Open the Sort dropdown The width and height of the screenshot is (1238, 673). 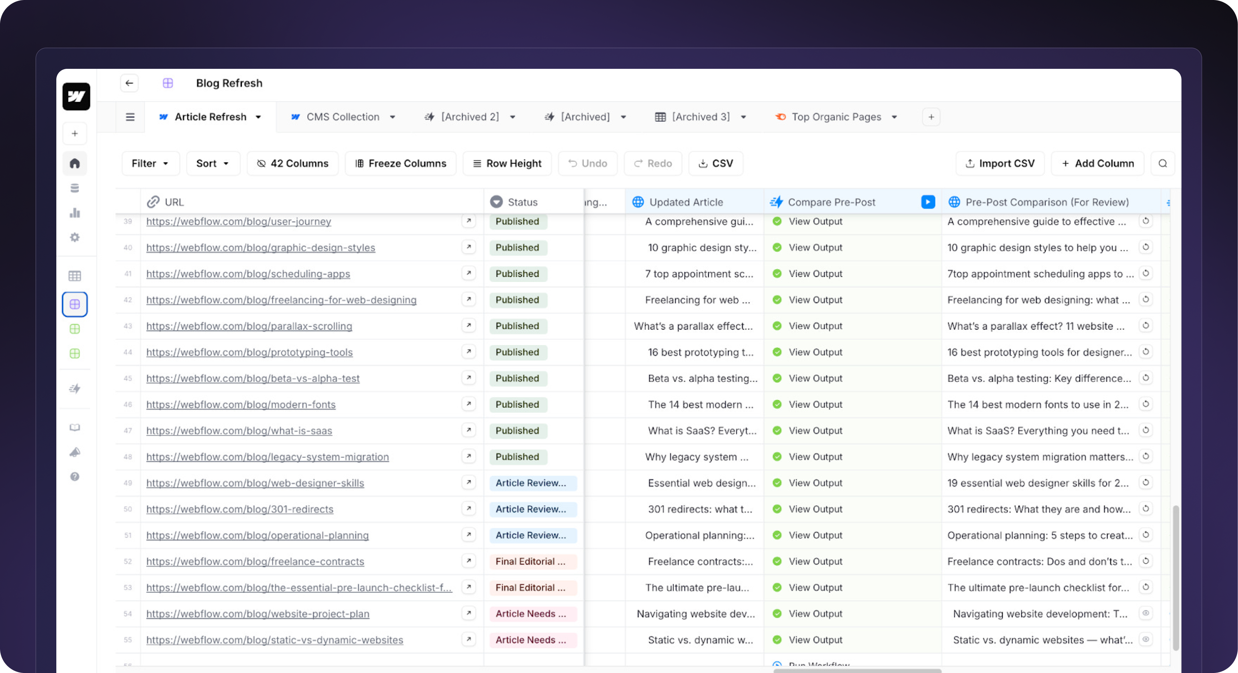click(x=213, y=163)
